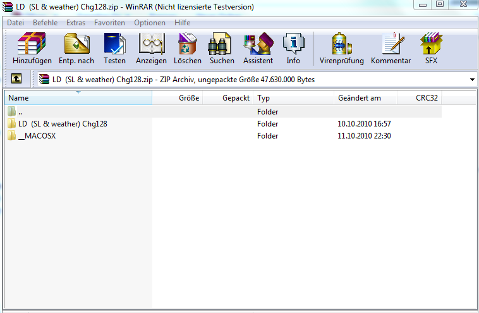Go up one folder level button
The width and height of the screenshot is (479, 313).
click(16, 80)
